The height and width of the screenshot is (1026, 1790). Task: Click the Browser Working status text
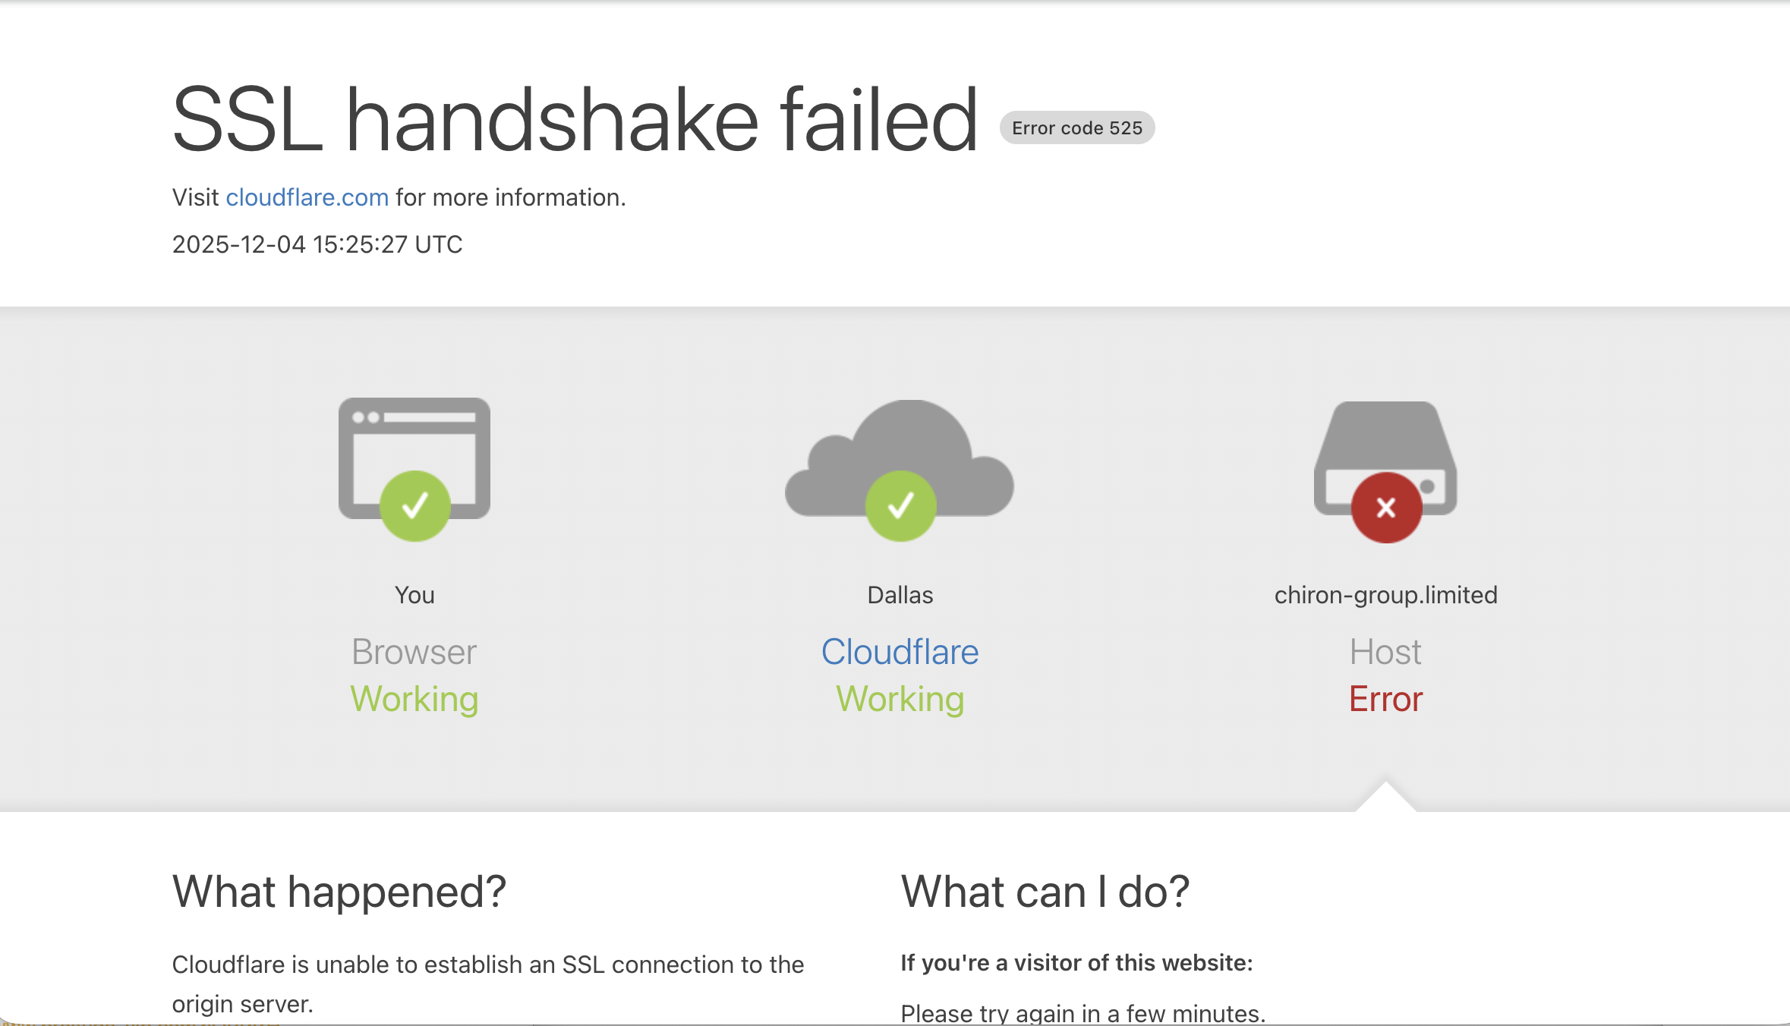pyautogui.click(x=414, y=699)
